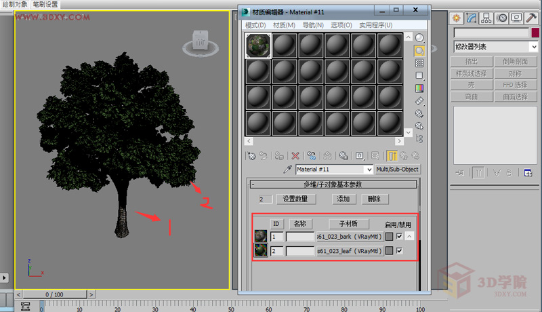Click sample slots scroll-right arrow
Viewport: 542px width, 312px height.
pos(399,141)
